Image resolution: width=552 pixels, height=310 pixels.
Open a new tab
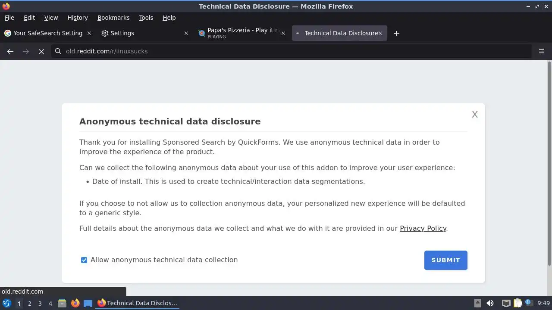(x=396, y=33)
